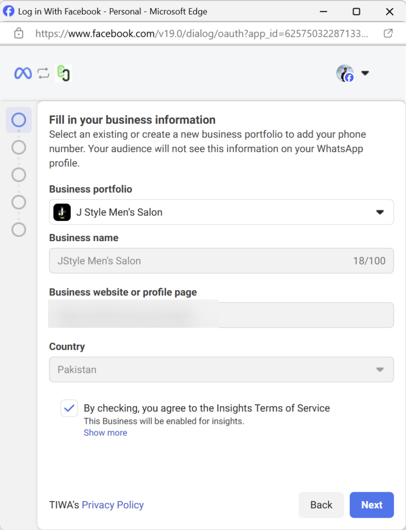Click the Back button
The height and width of the screenshot is (530, 406).
pyautogui.click(x=321, y=505)
